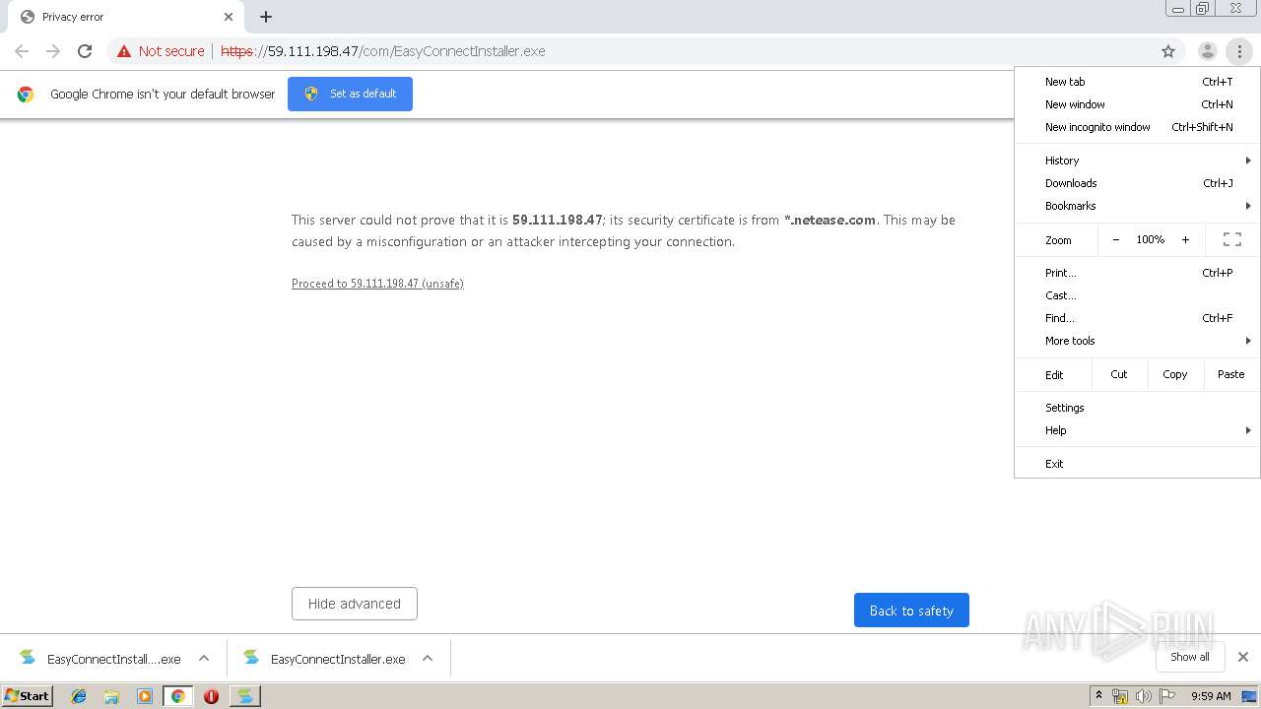
Task: Choose Cast from the menu
Action: pos(1137,295)
